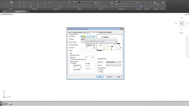Click the AutoCAD logo in dialog title
The image size is (189, 106).
[x=68, y=29]
